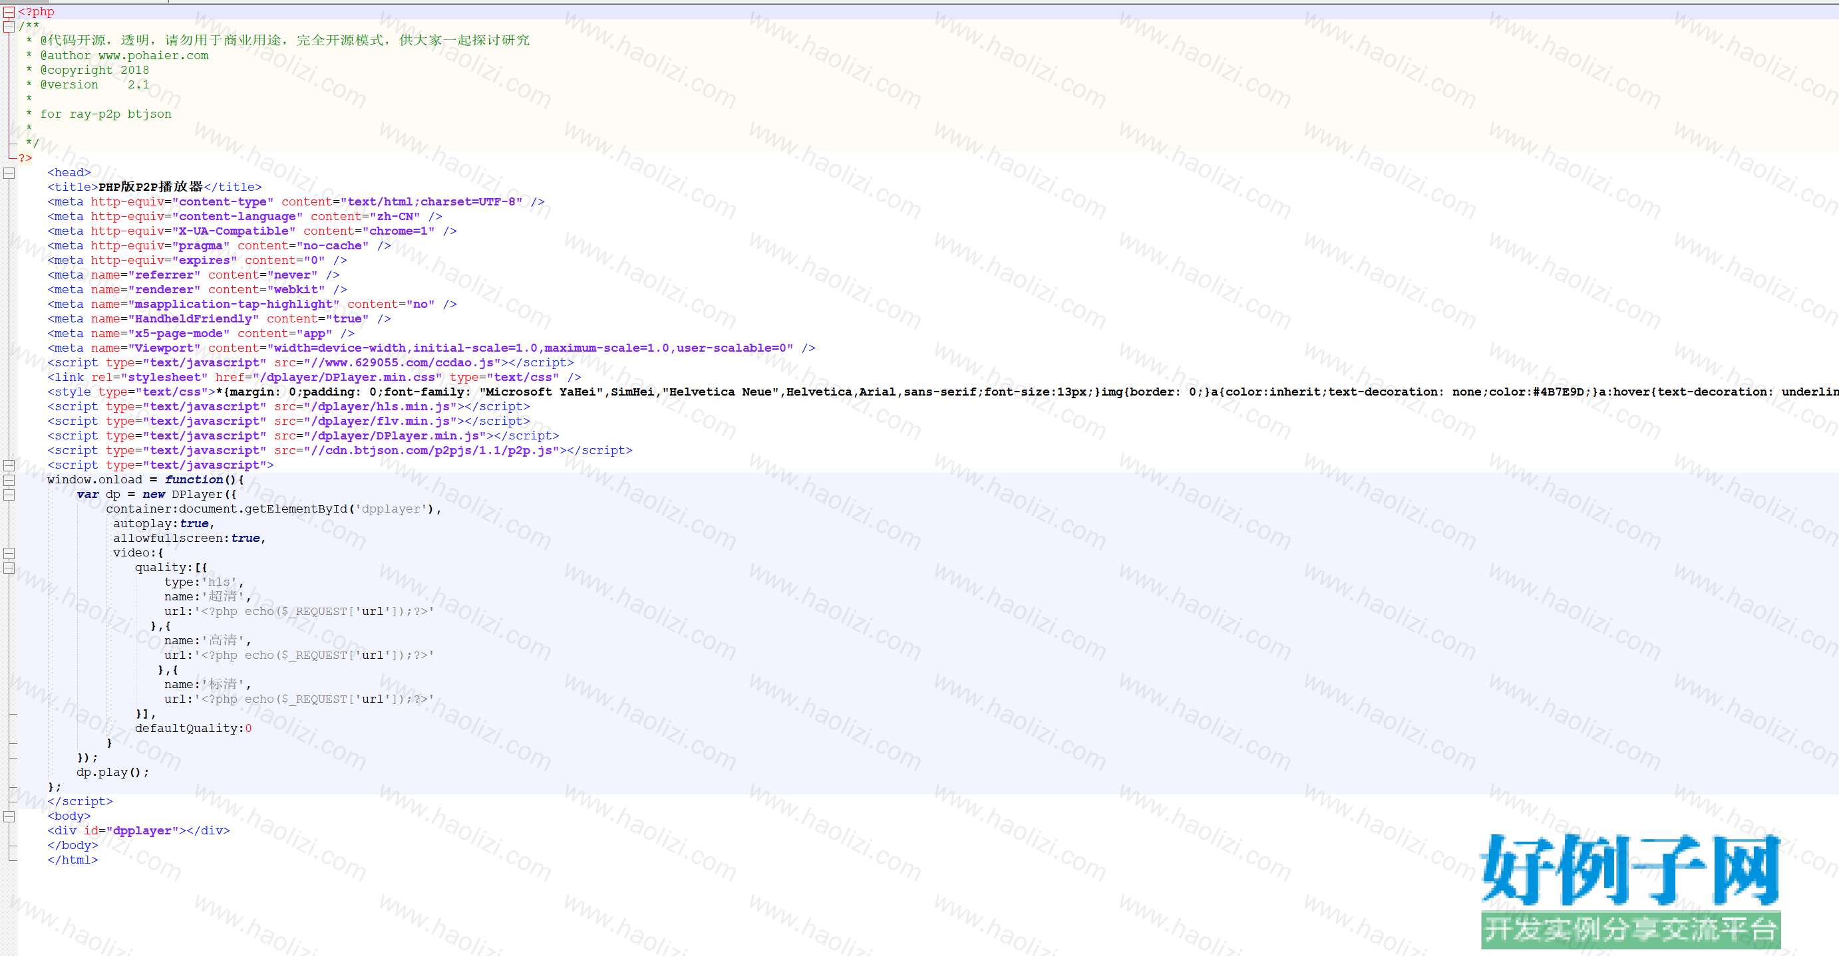The height and width of the screenshot is (956, 1839).
Task: Click the url line under 标清
Action: (299, 699)
